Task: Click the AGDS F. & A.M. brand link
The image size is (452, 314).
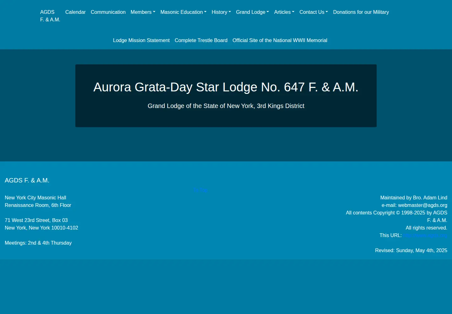Action: click(x=50, y=16)
